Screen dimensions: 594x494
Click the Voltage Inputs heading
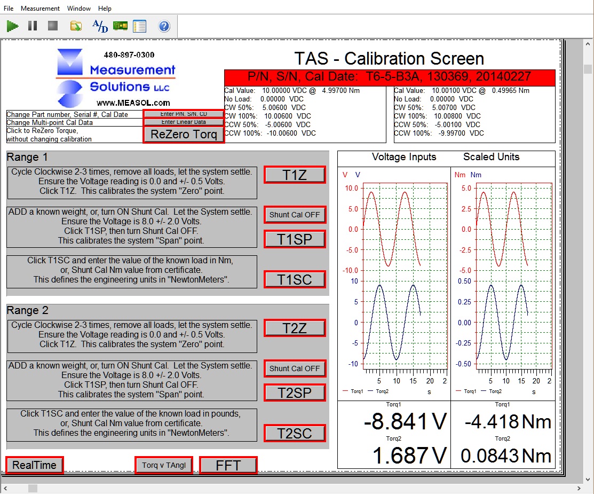click(404, 157)
